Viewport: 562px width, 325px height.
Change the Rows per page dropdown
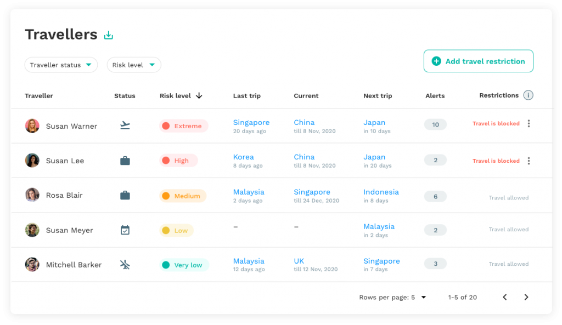(x=393, y=298)
